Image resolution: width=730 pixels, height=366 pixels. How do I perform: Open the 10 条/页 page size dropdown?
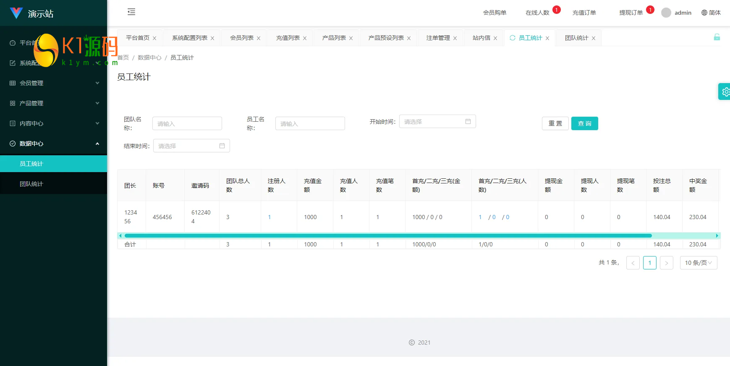pyautogui.click(x=699, y=263)
